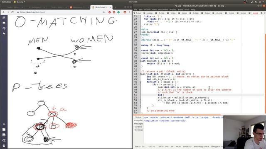Close the g.cpp tab in Geany
Image resolution: width=266 pixels, height=149 pixels.
pos(156,13)
